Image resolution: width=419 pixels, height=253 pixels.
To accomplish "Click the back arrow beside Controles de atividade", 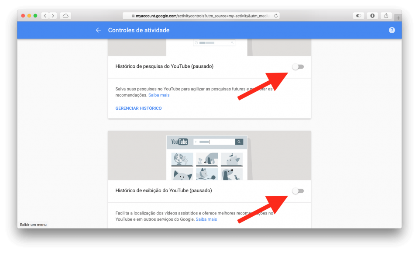I will (98, 30).
